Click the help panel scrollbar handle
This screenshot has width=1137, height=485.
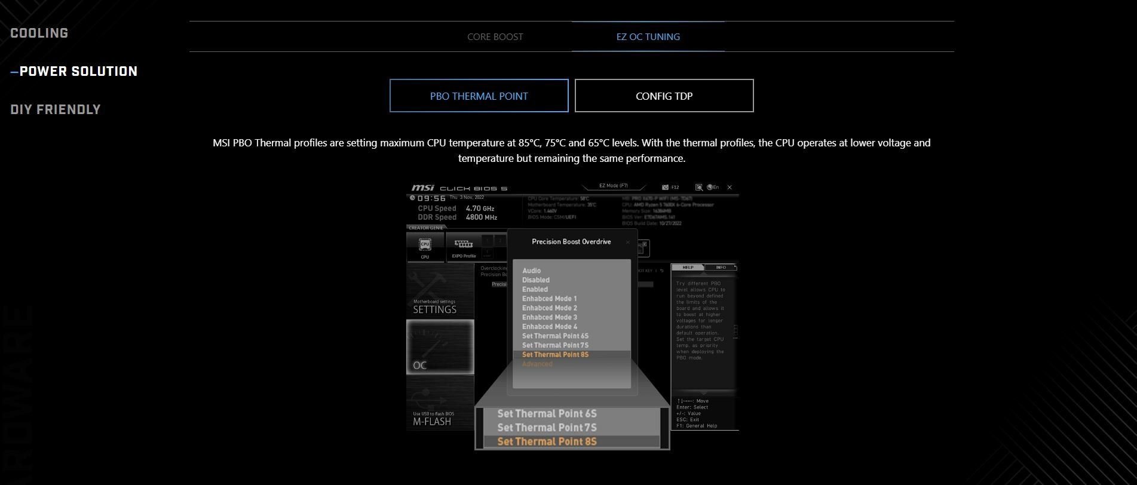point(735,331)
